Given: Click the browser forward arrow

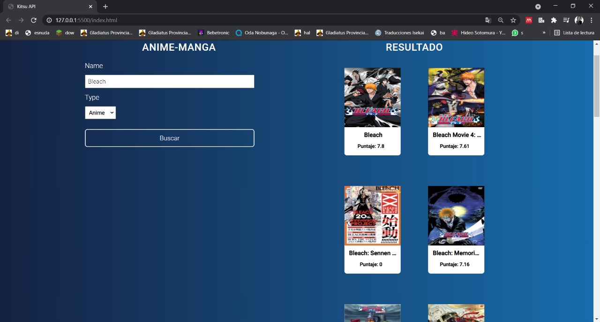Looking at the screenshot, I should point(21,20).
